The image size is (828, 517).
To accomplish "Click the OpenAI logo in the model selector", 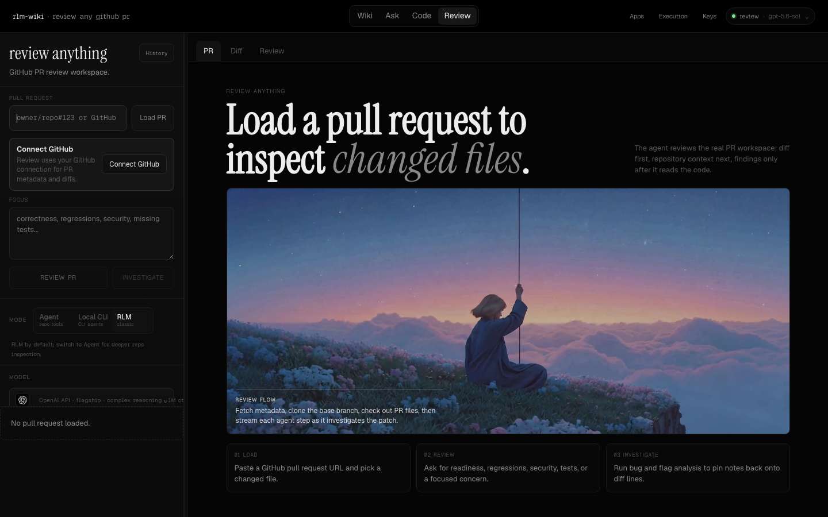I will [22, 400].
